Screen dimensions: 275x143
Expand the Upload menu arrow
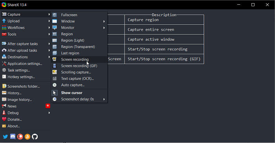(x=49, y=21)
